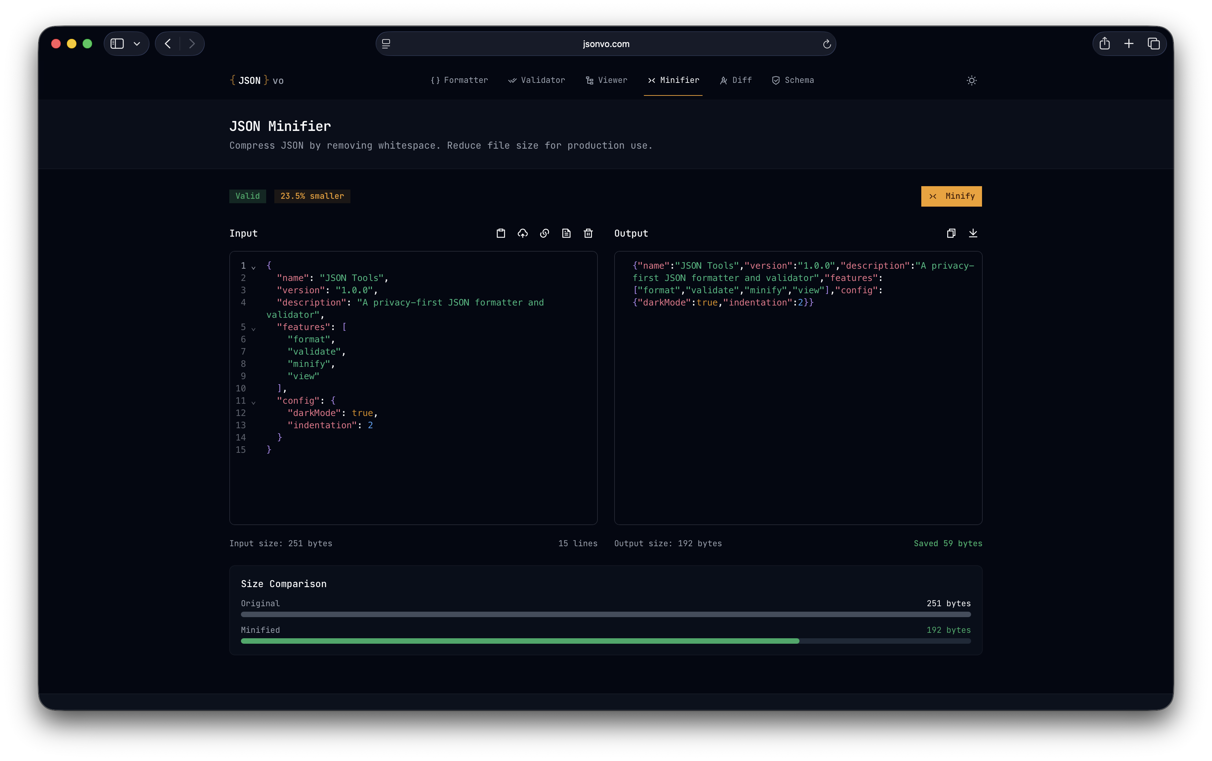Viewport: 1212px width, 761px height.
Task: Click the jsonvo.com address field
Action: tap(606, 44)
